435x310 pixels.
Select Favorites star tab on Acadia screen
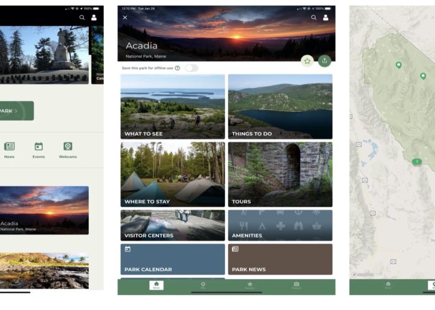coord(250,285)
